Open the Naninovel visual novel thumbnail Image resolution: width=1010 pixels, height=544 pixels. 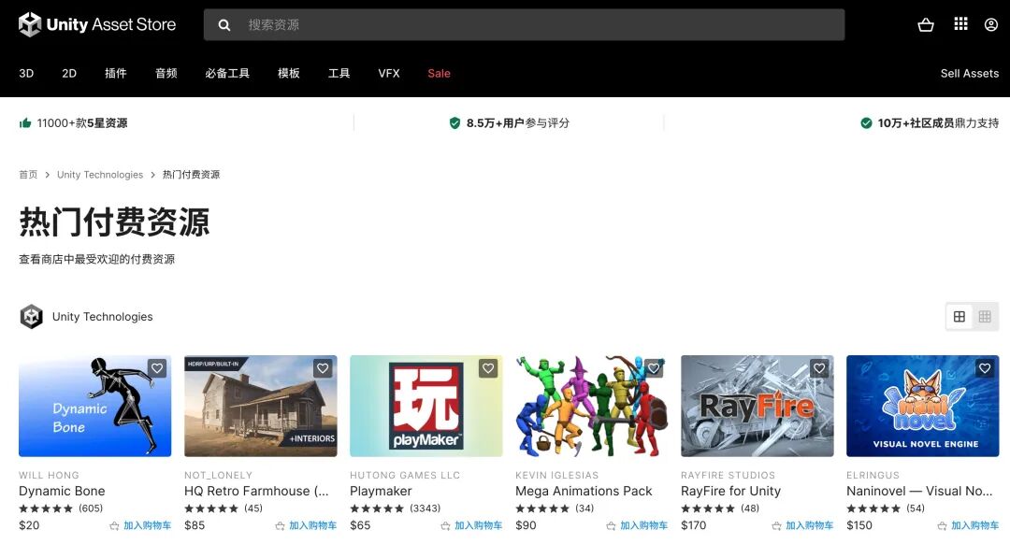(x=922, y=406)
